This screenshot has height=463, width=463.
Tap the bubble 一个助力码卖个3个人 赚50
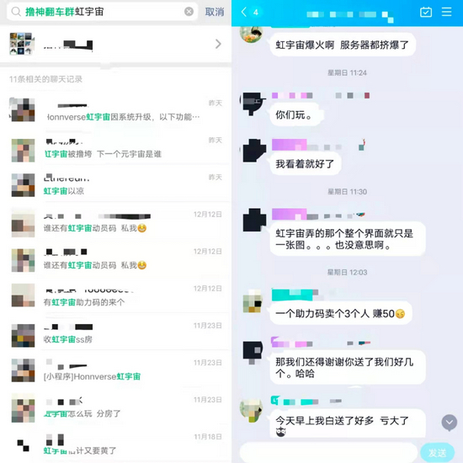click(341, 313)
